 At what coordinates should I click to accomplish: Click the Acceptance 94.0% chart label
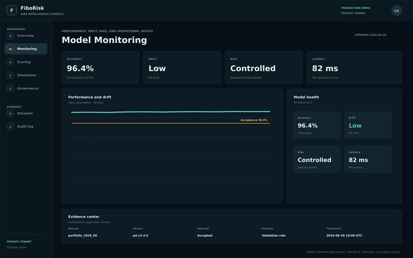coord(254,120)
